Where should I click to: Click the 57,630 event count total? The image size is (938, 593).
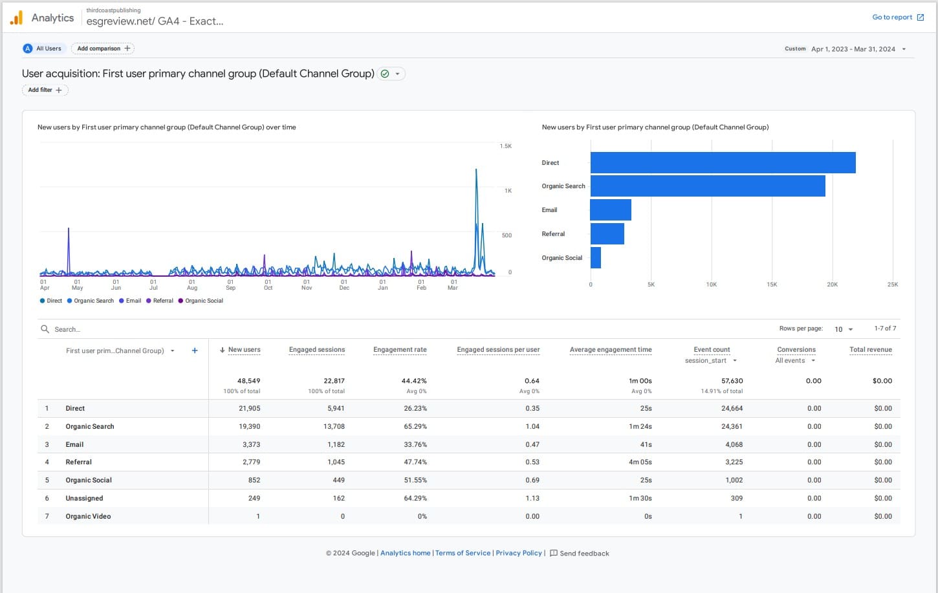point(732,381)
